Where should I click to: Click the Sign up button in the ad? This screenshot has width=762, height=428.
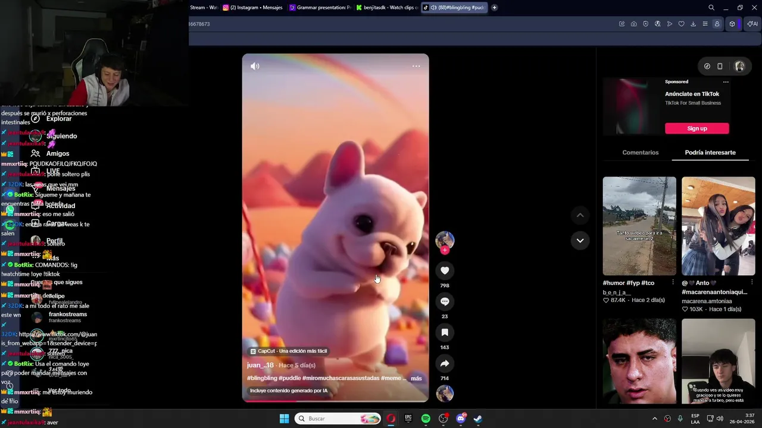pyautogui.click(x=697, y=128)
